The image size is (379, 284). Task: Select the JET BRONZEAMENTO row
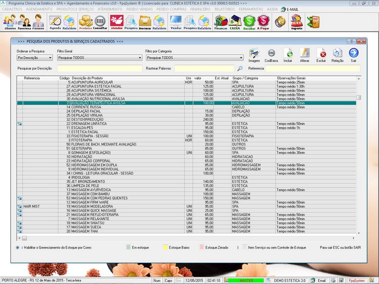pyautogui.click(x=187, y=182)
